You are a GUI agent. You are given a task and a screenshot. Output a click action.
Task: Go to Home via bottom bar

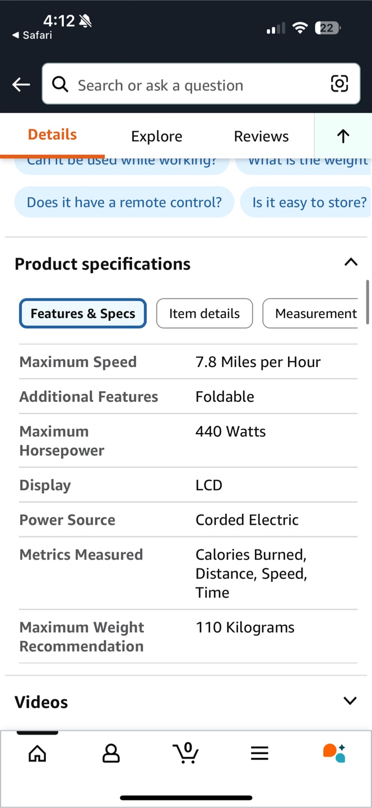(x=38, y=754)
